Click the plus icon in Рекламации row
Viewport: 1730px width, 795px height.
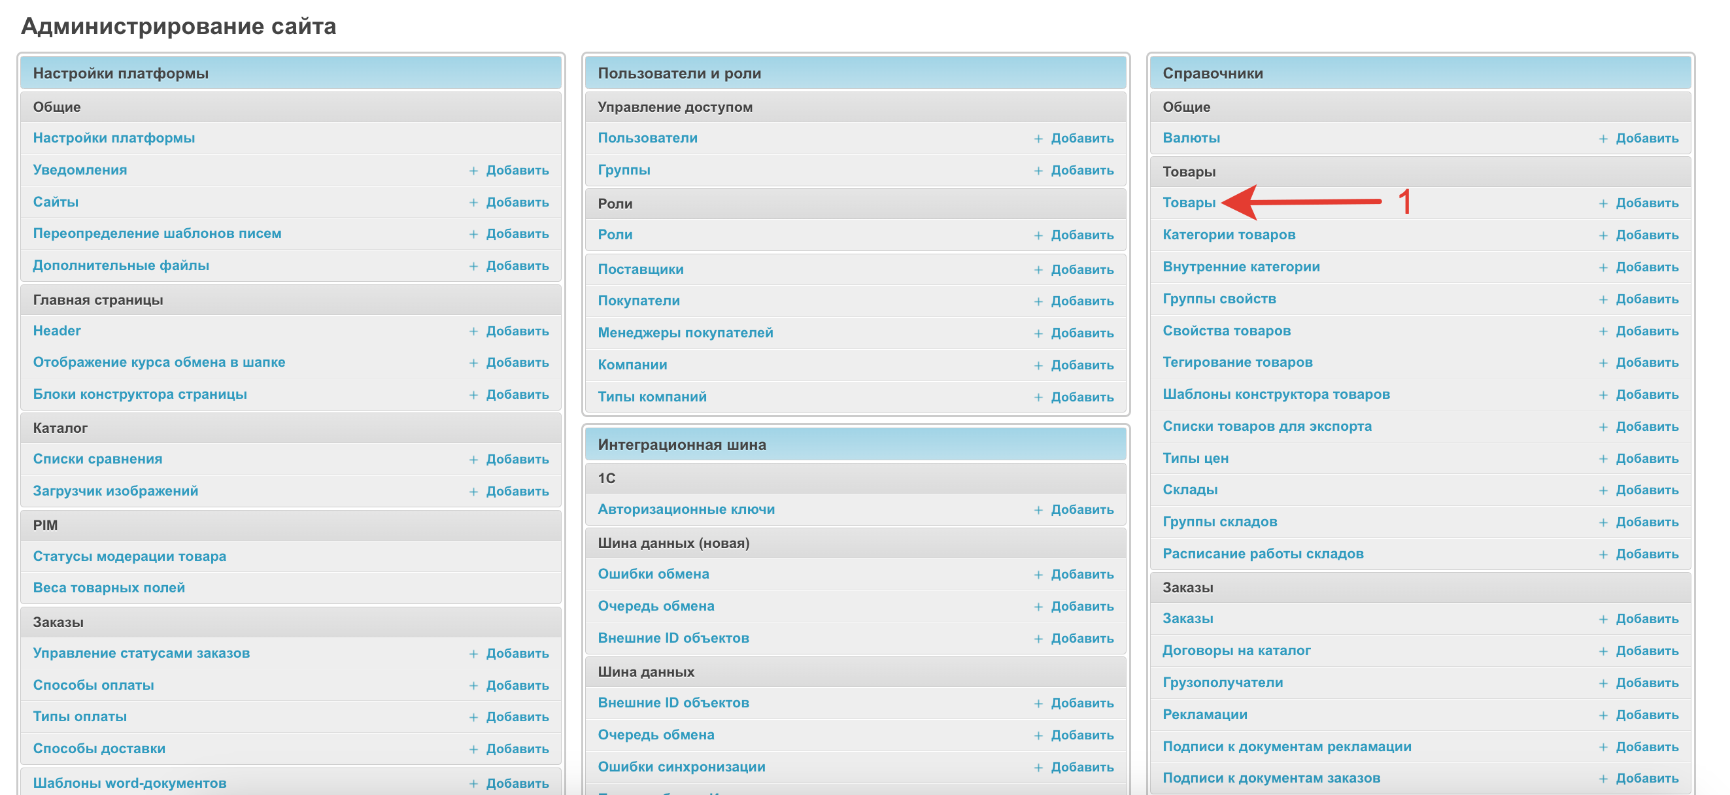pyautogui.click(x=1603, y=715)
